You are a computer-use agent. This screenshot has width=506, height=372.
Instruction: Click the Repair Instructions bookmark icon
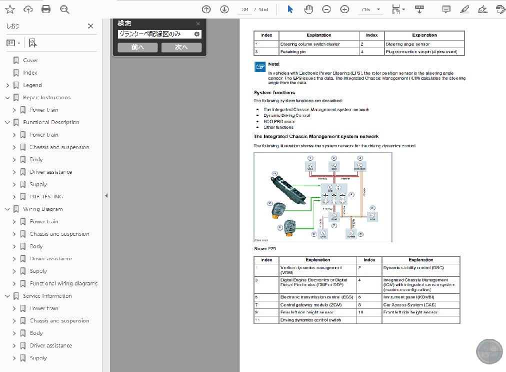[16, 98]
